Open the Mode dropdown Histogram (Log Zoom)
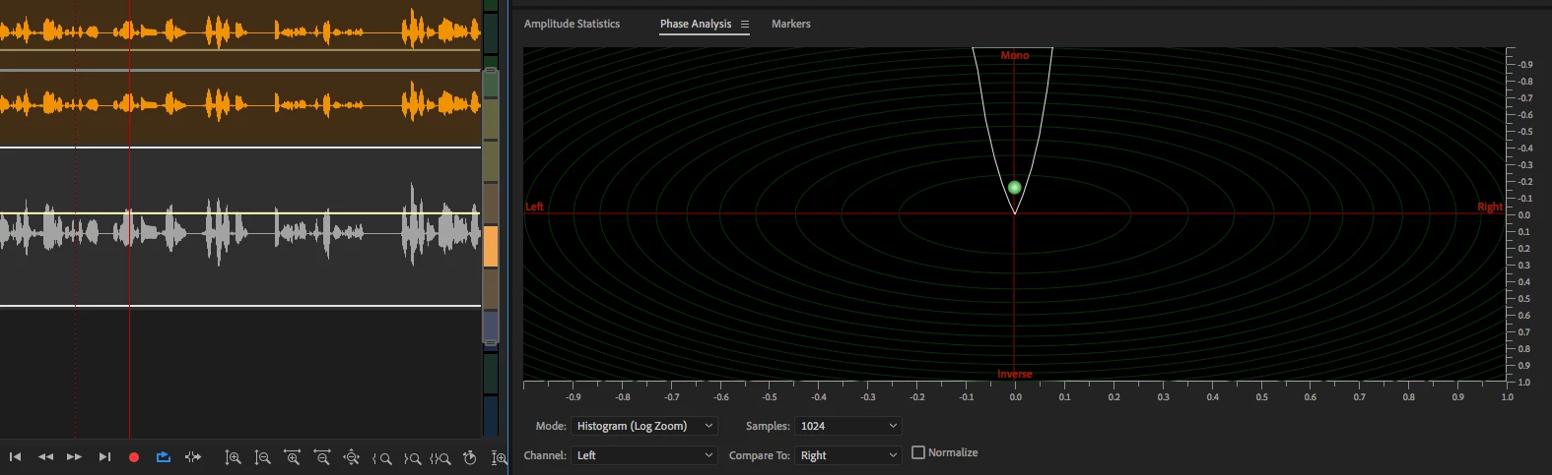This screenshot has width=1552, height=475. pyautogui.click(x=644, y=426)
